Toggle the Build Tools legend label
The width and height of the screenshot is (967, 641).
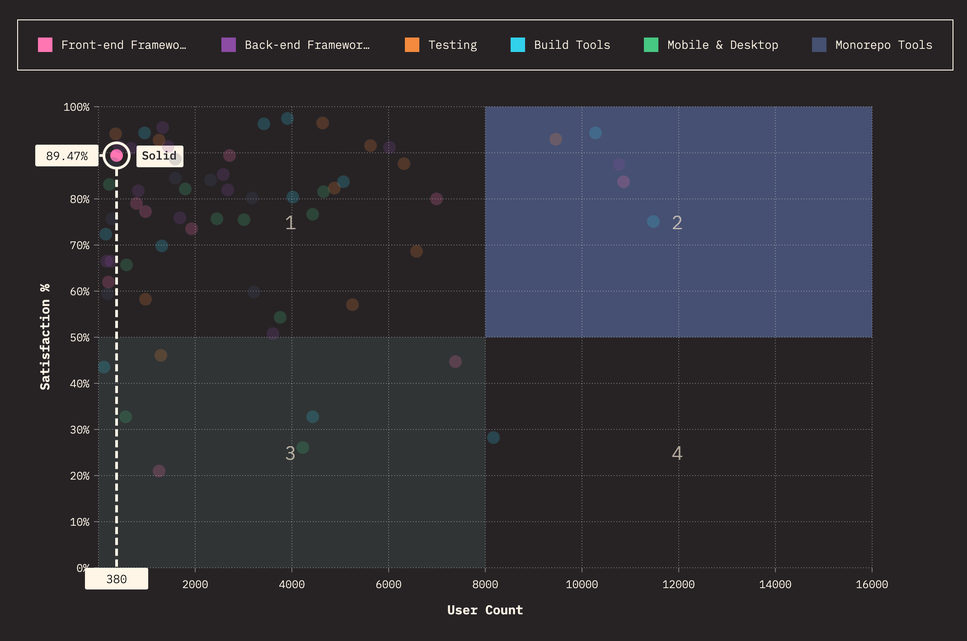click(572, 45)
